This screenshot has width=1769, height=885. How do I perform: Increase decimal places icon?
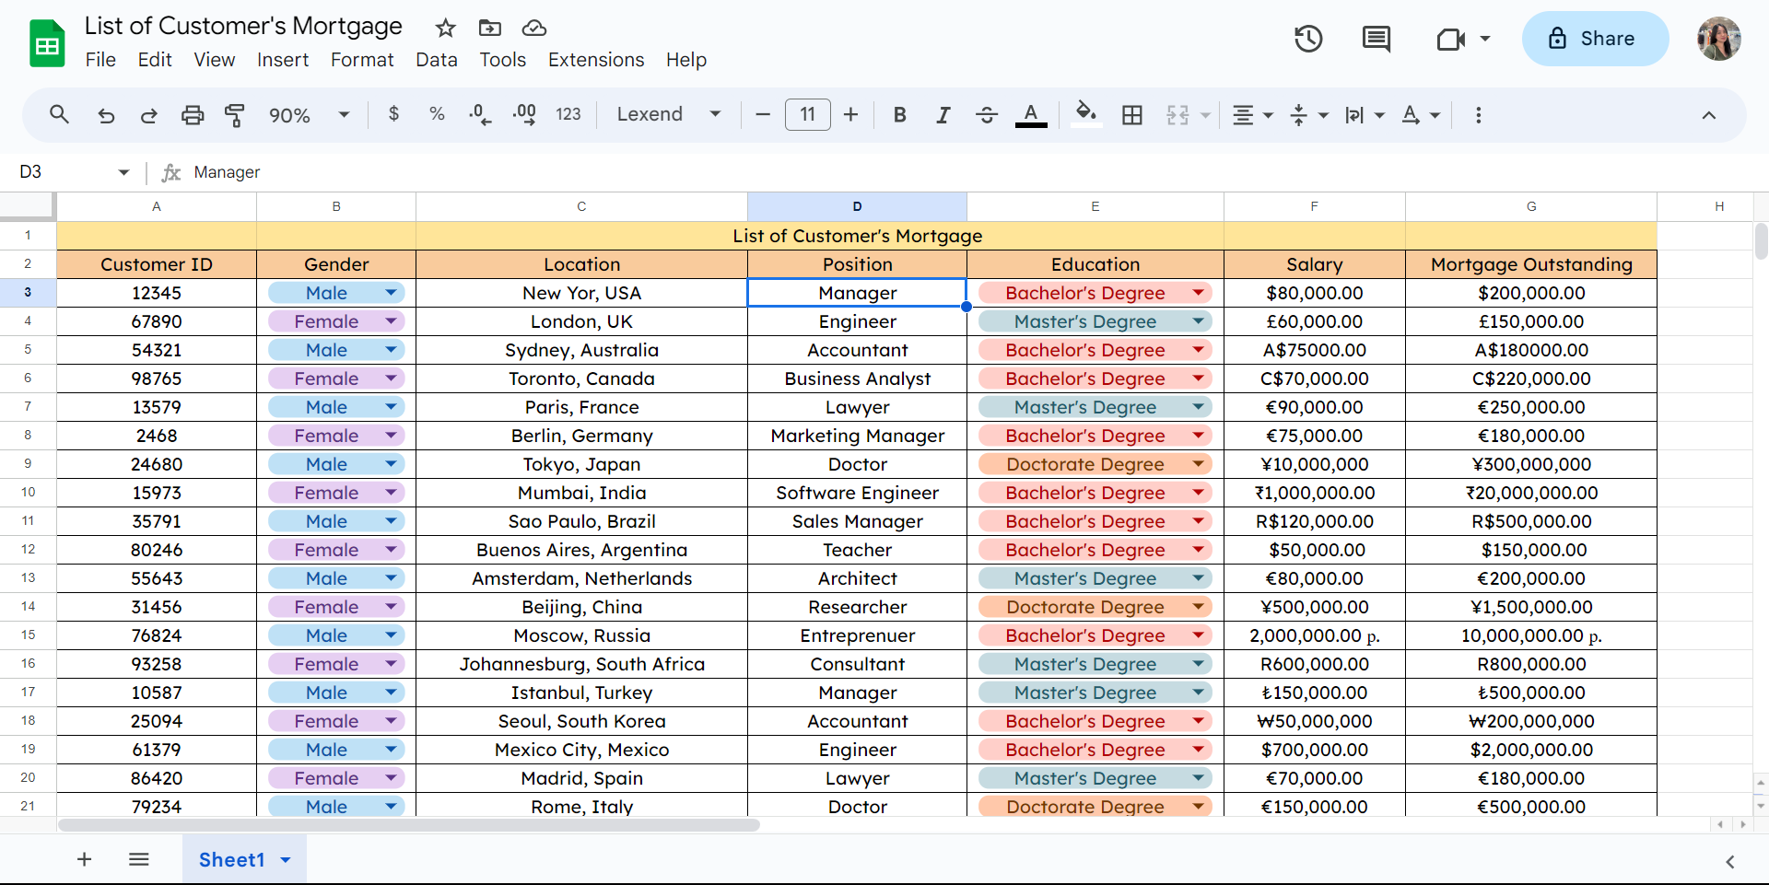524,114
